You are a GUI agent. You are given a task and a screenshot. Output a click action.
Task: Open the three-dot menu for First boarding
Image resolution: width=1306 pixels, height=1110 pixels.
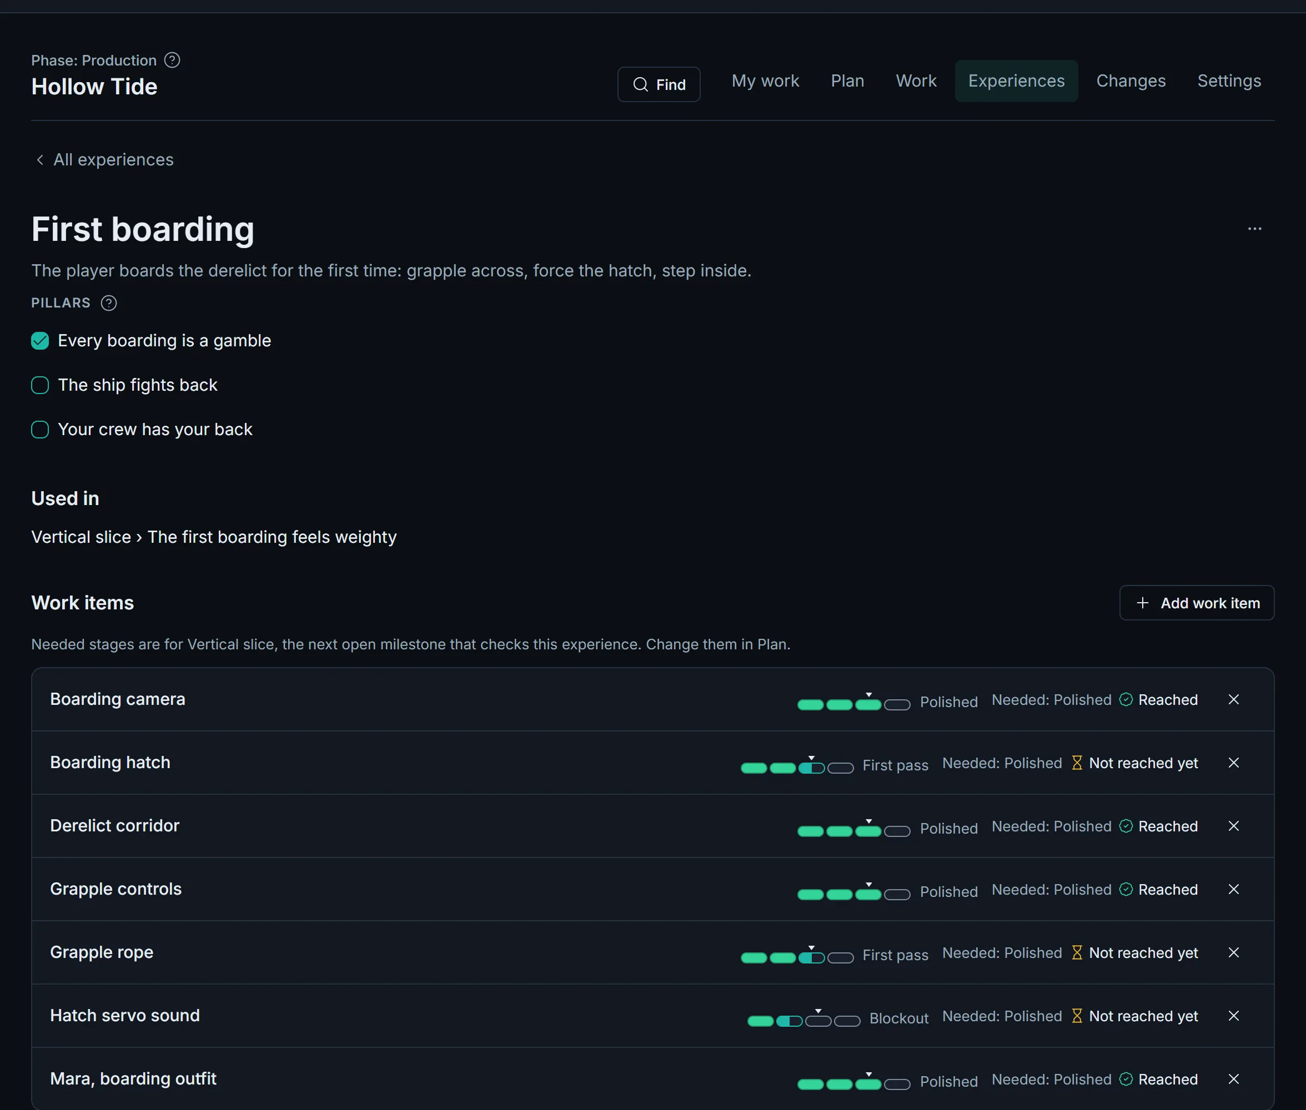(x=1254, y=229)
